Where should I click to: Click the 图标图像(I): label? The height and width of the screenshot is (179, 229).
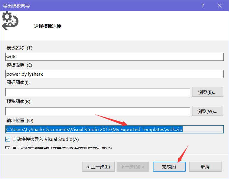click(x=18, y=82)
